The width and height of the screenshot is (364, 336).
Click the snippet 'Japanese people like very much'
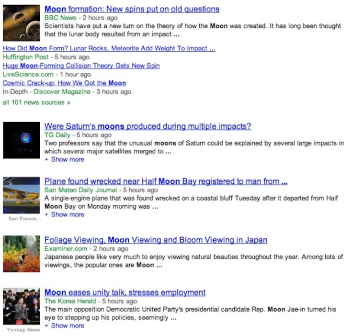[193, 261]
